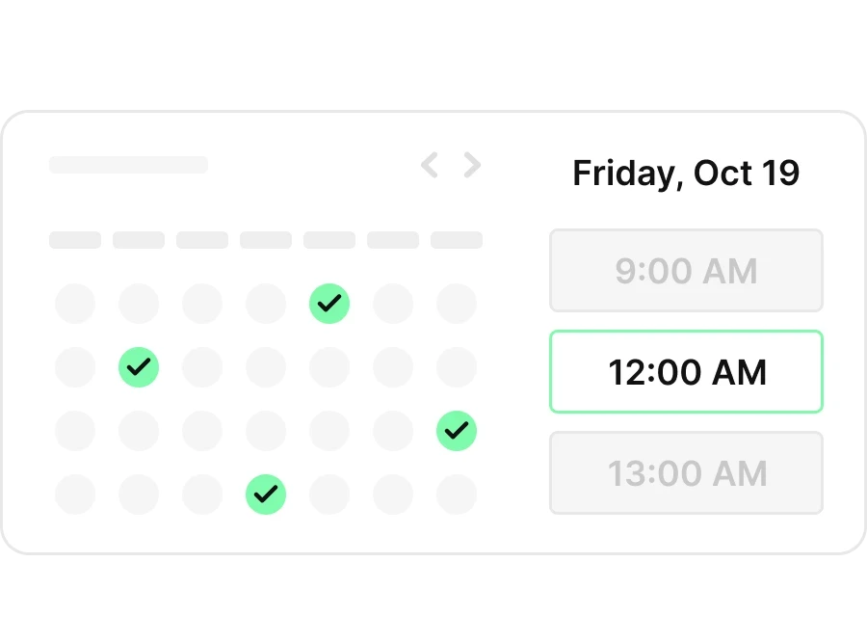The width and height of the screenshot is (867, 642).
Task: Select the first gray day circle in the top row
Action: (75, 304)
